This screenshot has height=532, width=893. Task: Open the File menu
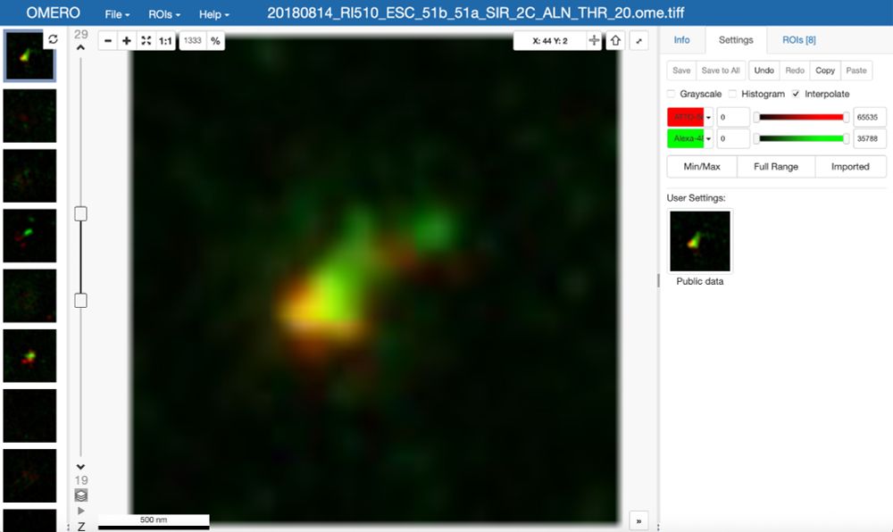click(x=117, y=14)
